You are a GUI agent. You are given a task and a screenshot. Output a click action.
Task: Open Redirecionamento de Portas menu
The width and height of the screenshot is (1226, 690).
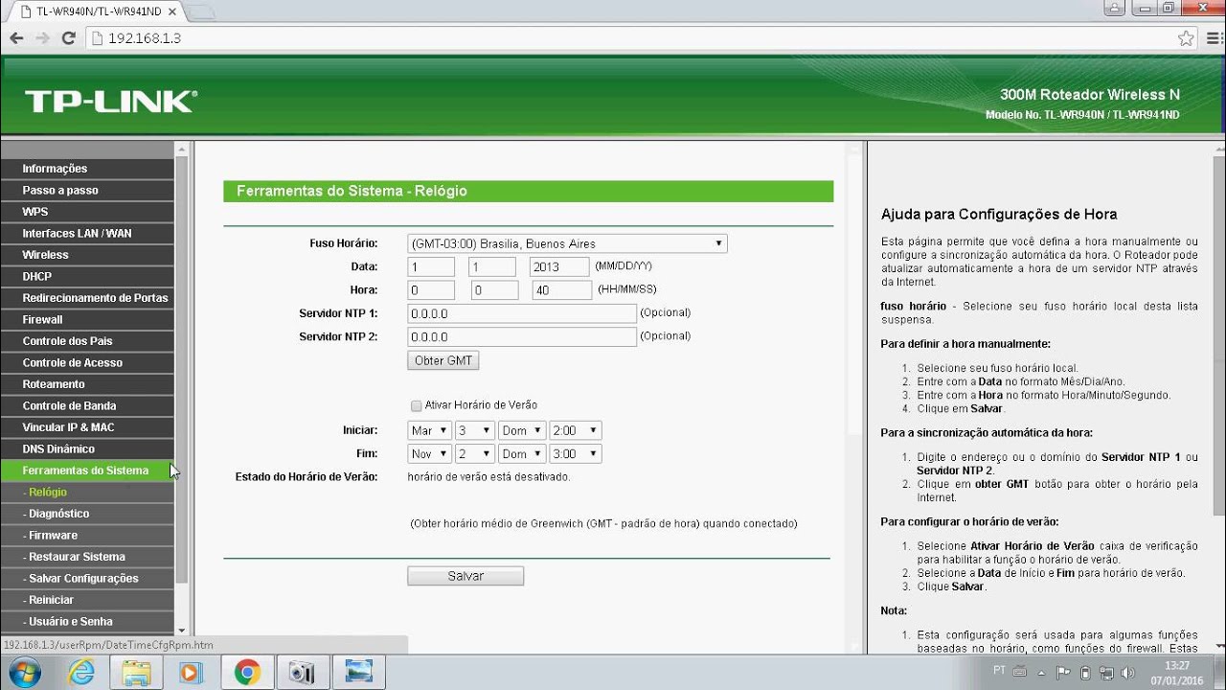point(87,298)
